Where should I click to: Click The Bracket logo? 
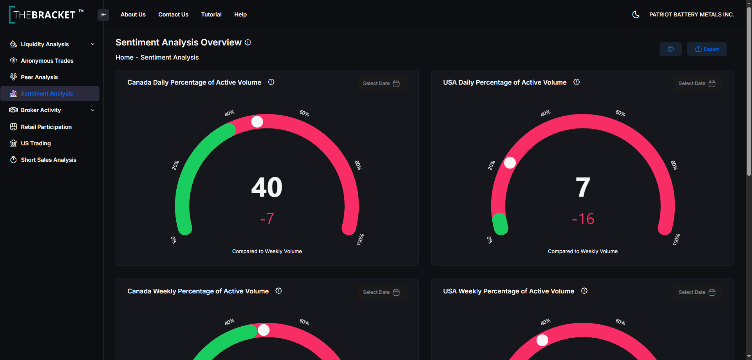tap(46, 14)
